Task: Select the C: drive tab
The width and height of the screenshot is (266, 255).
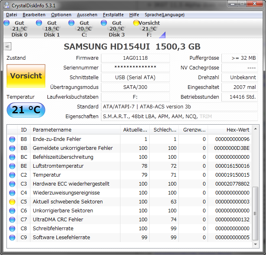Action: [84, 29]
